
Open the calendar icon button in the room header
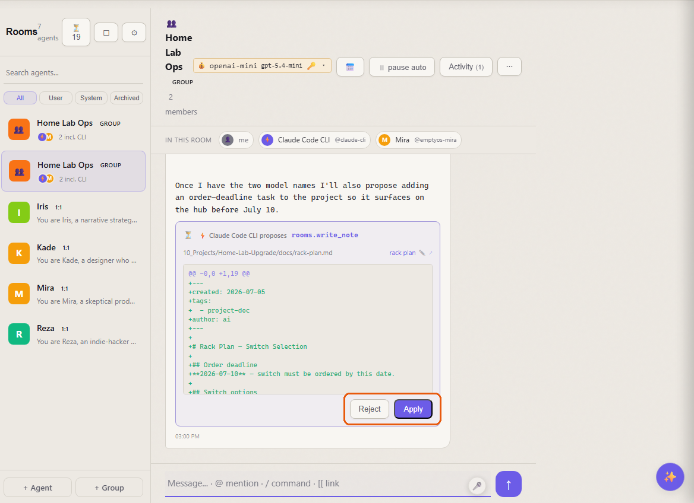(350, 67)
